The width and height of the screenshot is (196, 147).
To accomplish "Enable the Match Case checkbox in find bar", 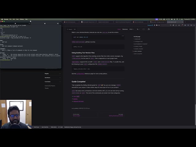I will [33, 127].
